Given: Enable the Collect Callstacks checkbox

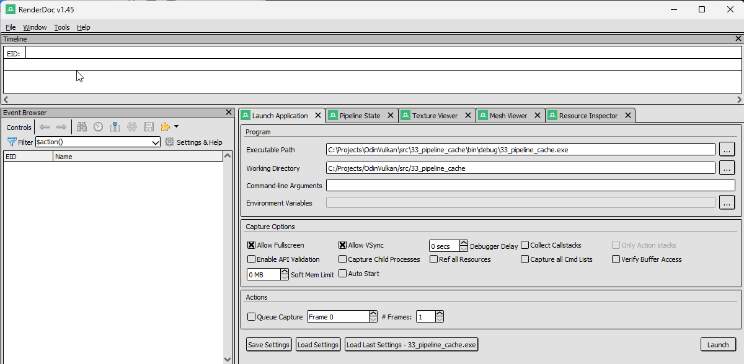Looking at the screenshot, I should pos(525,245).
